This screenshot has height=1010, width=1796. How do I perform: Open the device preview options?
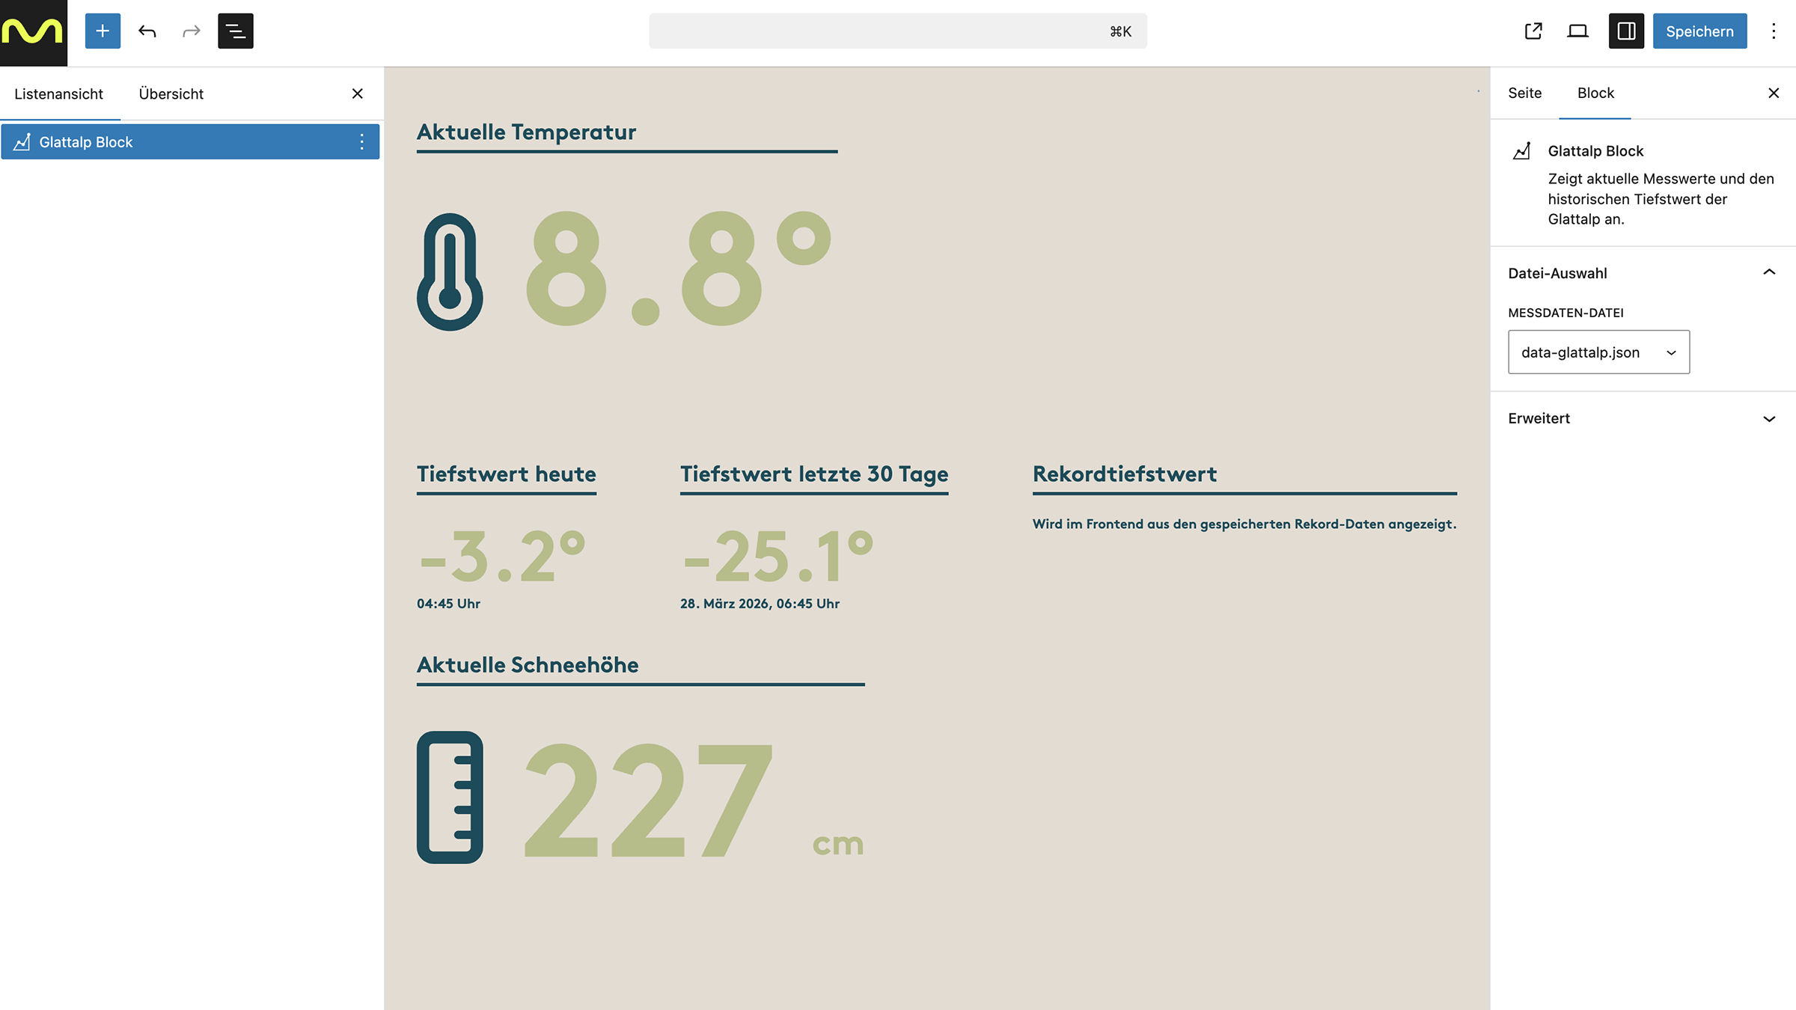point(1577,31)
